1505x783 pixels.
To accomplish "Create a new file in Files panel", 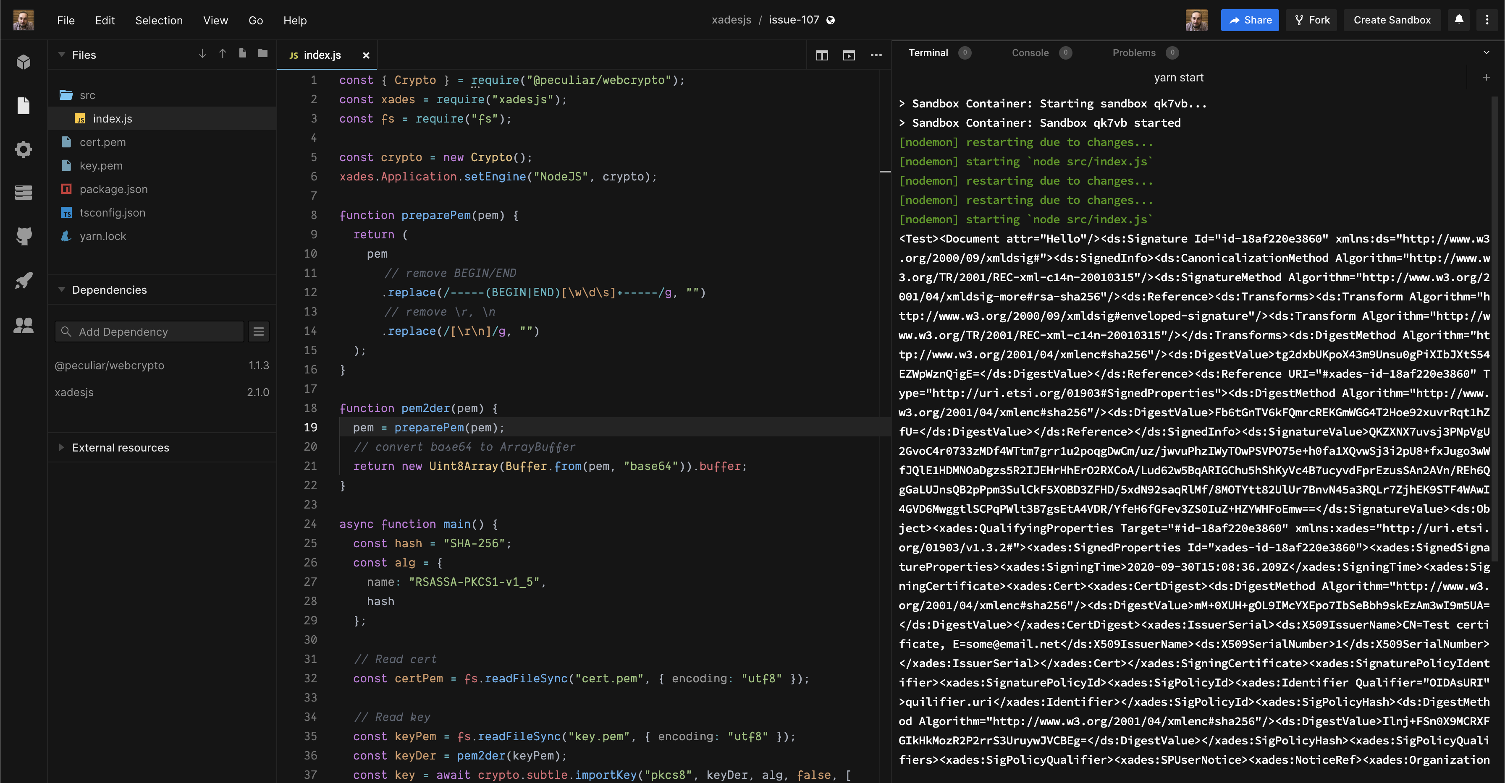I will [x=242, y=53].
